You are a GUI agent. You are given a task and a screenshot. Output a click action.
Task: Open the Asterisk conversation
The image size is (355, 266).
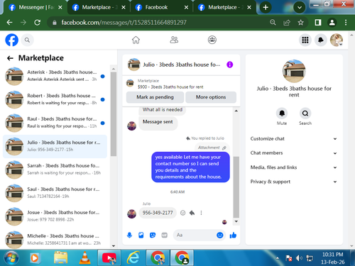click(55, 76)
